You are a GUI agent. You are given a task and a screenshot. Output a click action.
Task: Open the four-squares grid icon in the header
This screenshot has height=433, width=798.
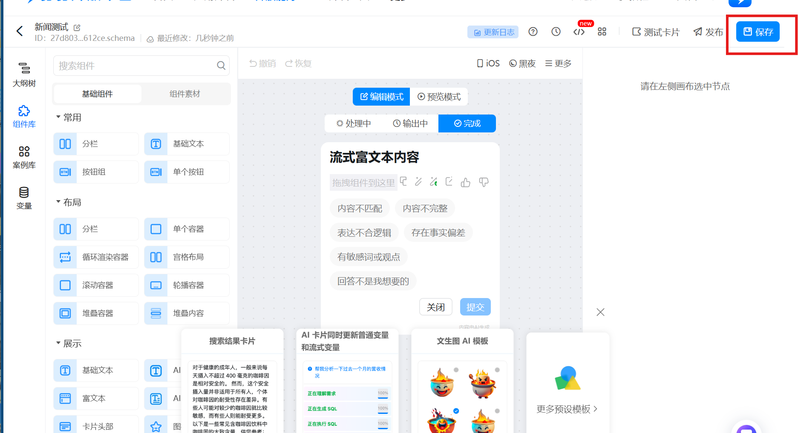tap(602, 32)
